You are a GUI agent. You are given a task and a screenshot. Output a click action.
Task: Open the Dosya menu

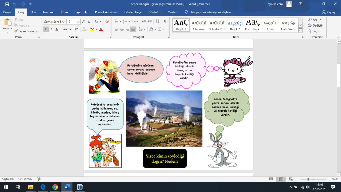(7, 12)
